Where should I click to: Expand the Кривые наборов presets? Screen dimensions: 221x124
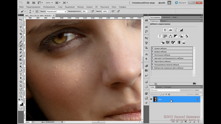tap(152, 52)
